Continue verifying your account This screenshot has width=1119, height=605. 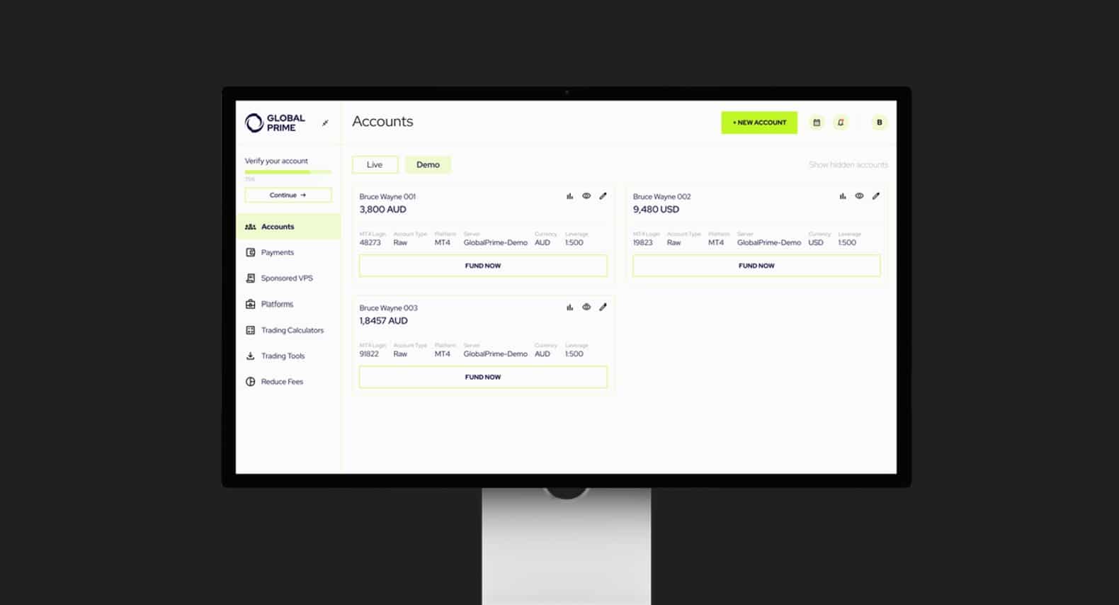tap(288, 195)
